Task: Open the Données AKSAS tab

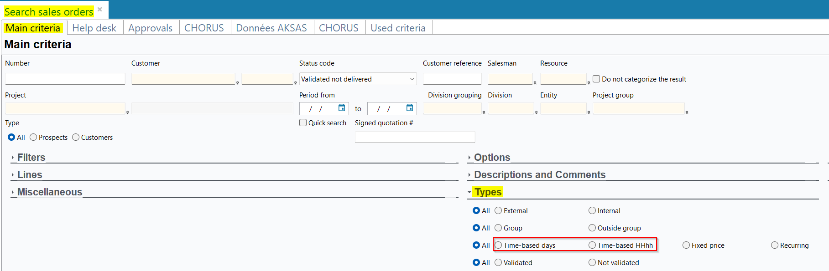Action: pyautogui.click(x=271, y=28)
